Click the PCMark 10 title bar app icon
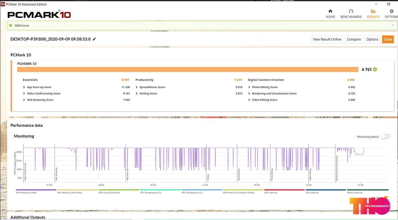 pyautogui.click(x=3, y=4)
